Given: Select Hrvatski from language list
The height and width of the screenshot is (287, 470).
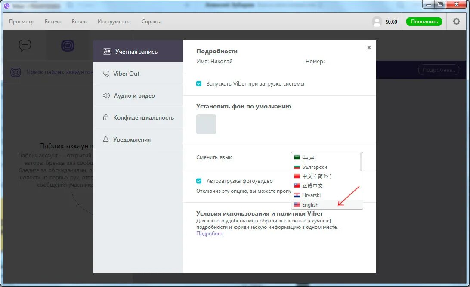Looking at the screenshot, I should [x=325, y=195].
